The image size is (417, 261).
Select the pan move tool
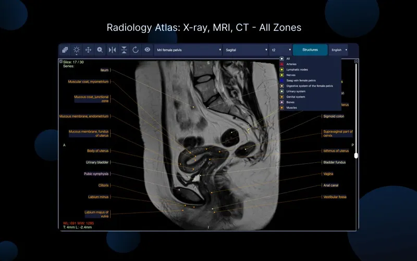88,50
